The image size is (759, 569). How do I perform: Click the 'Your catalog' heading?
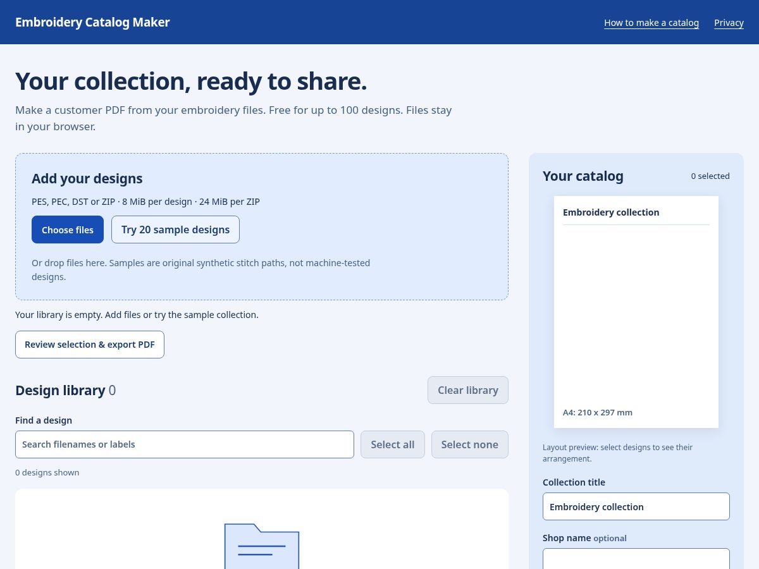[x=583, y=176]
